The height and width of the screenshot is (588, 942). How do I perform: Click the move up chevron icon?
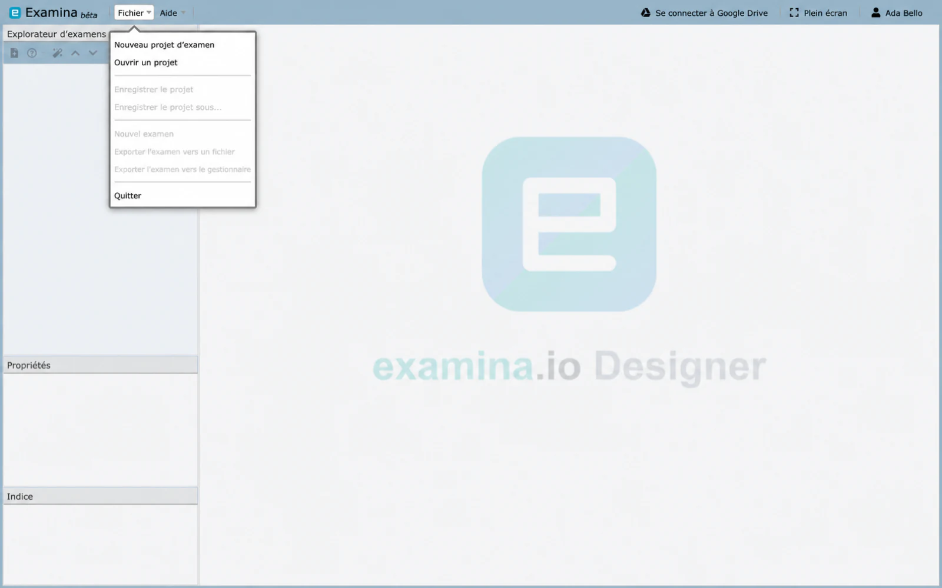(x=75, y=53)
